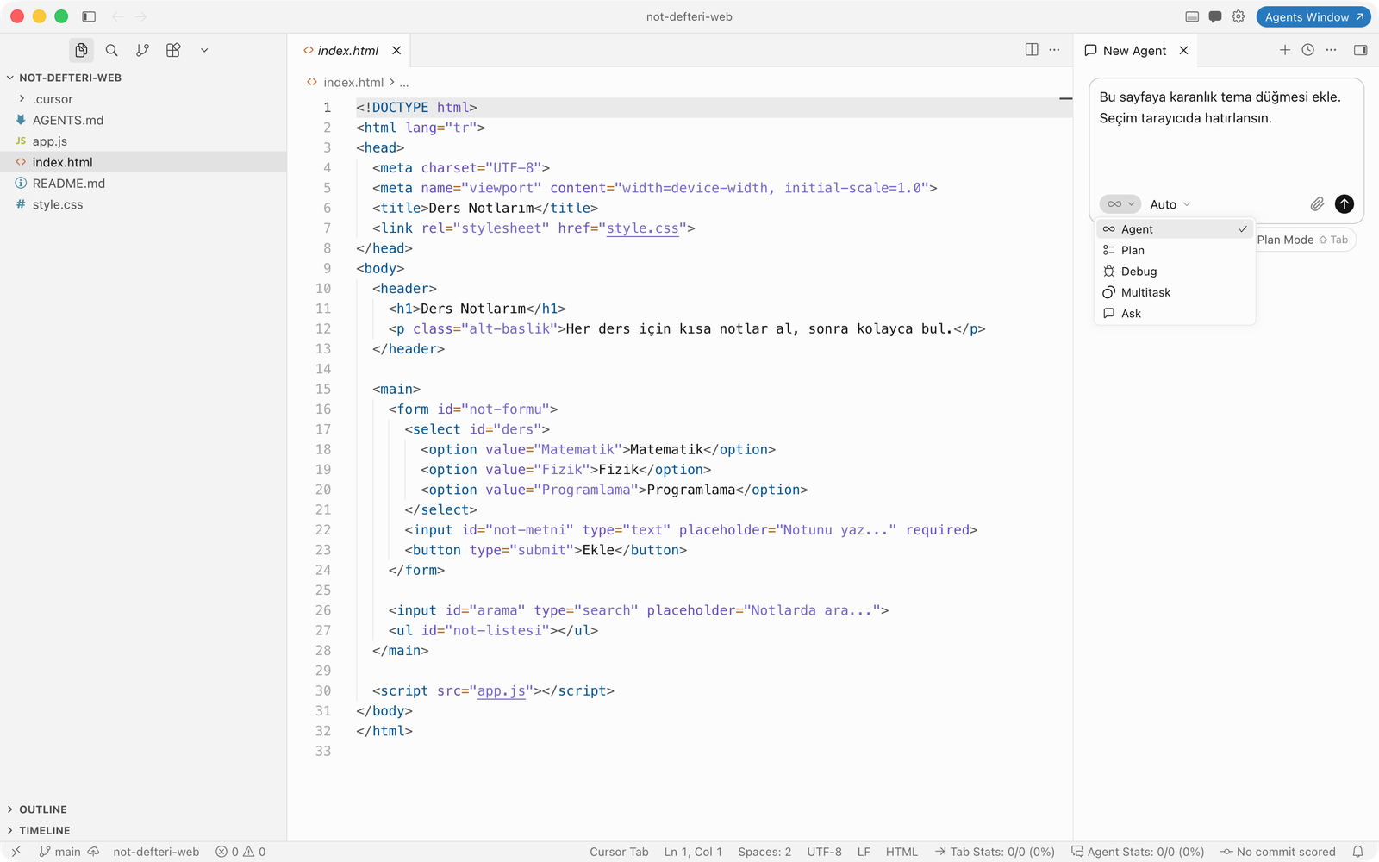Select the checked Agent mode entry

click(x=1175, y=229)
